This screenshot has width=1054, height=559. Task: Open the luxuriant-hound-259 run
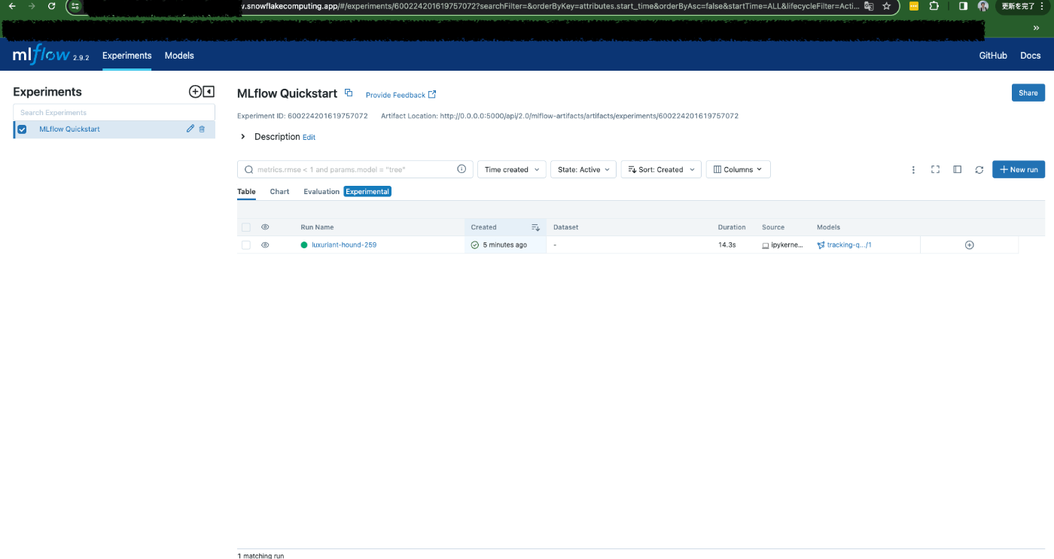pyautogui.click(x=344, y=245)
